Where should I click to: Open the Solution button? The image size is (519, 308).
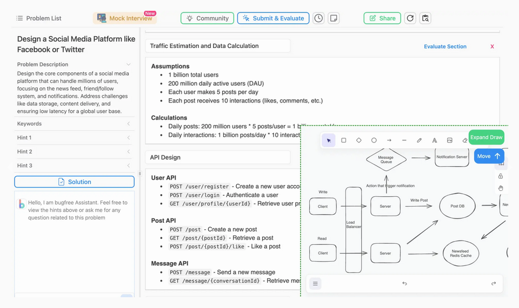click(x=74, y=182)
